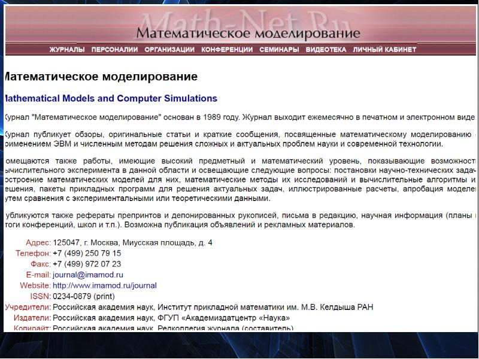This screenshot has height=359, width=479.
Task: Open the ВИДЕОТЕКА section
Action: (x=326, y=50)
